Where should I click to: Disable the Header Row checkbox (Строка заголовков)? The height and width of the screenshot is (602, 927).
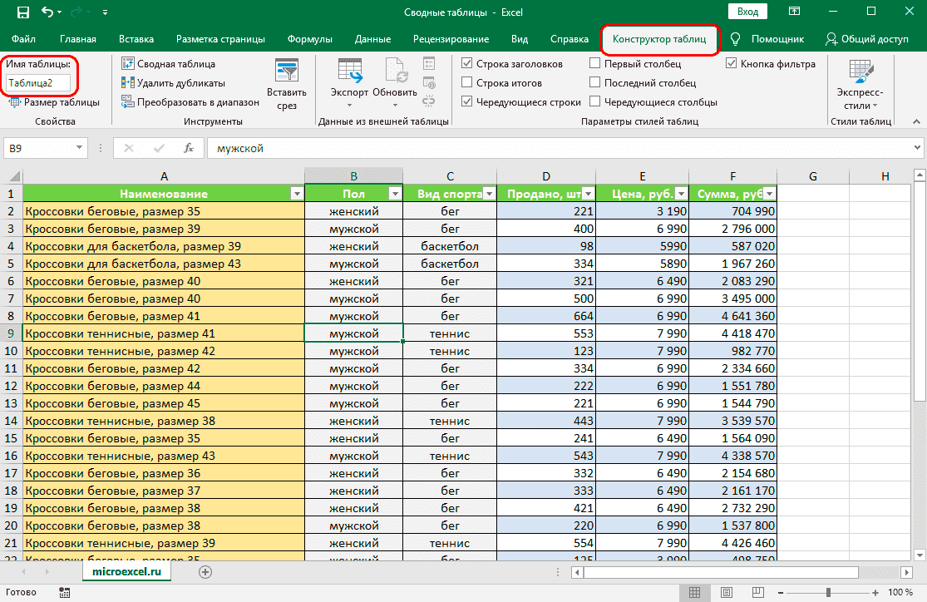[x=467, y=64]
